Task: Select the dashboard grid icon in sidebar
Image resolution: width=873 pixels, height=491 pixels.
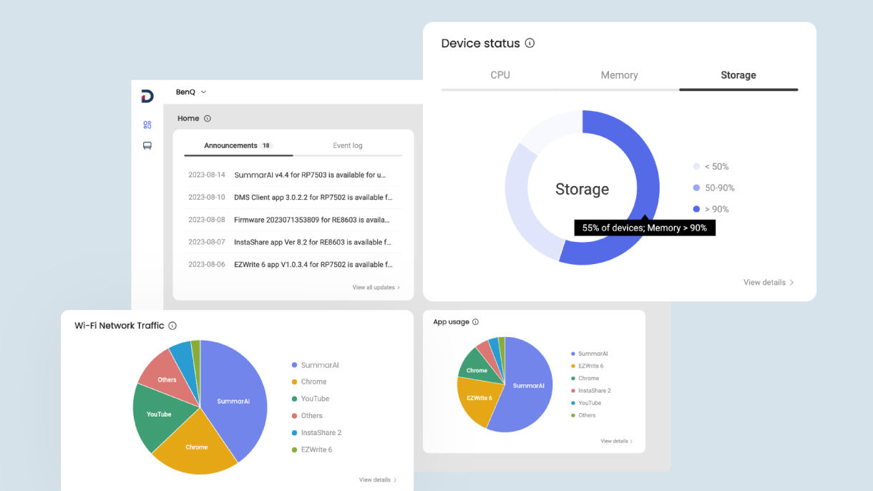Action: tap(147, 125)
